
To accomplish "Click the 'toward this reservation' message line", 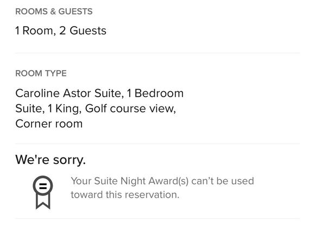I will [x=125, y=194].
